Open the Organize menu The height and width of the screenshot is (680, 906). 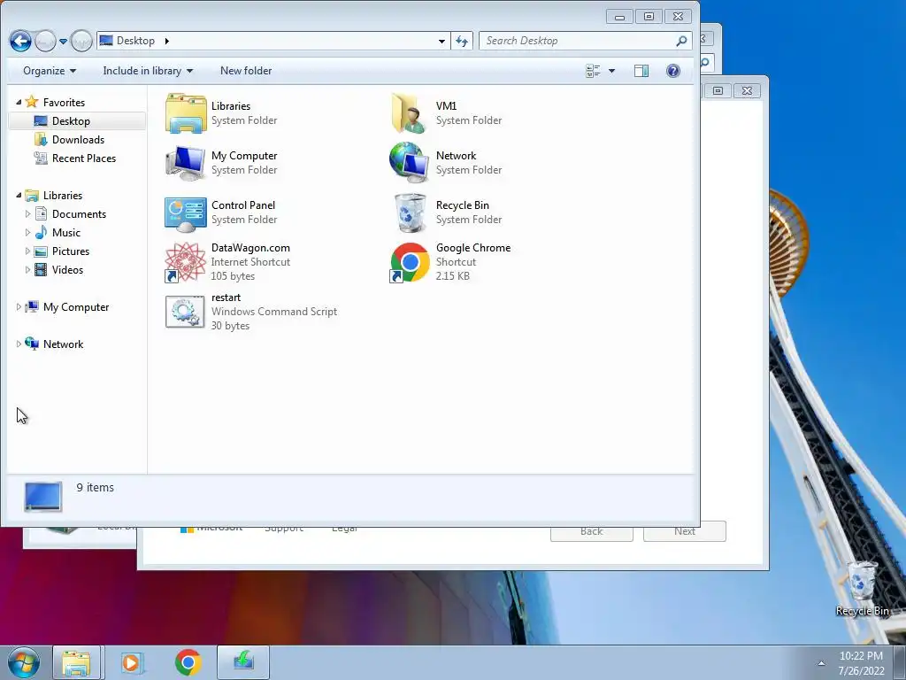click(x=50, y=71)
